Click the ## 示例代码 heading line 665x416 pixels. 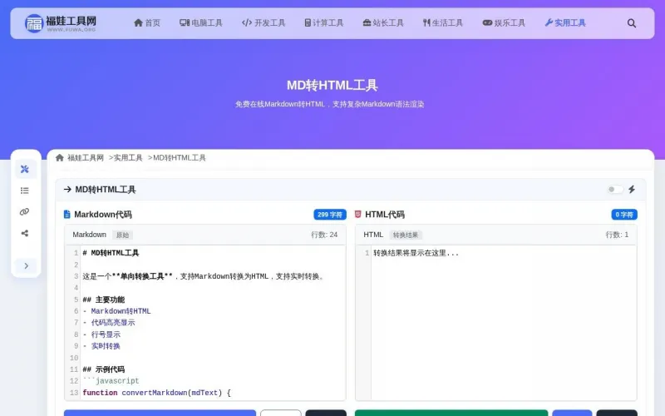(104, 369)
